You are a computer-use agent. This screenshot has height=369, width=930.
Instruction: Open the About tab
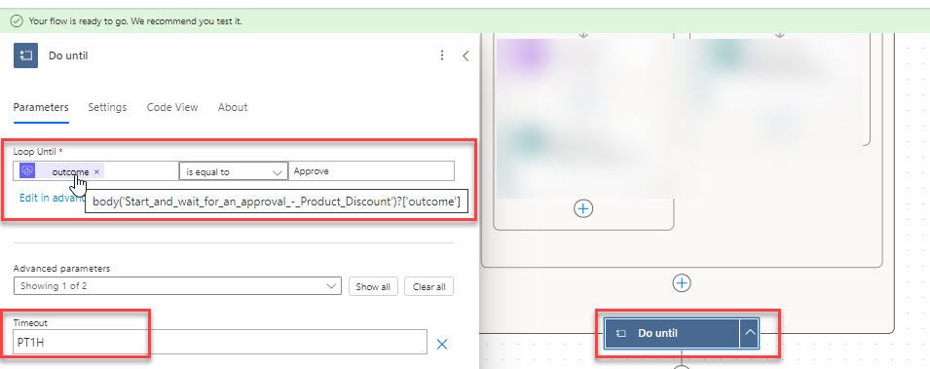click(233, 107)
